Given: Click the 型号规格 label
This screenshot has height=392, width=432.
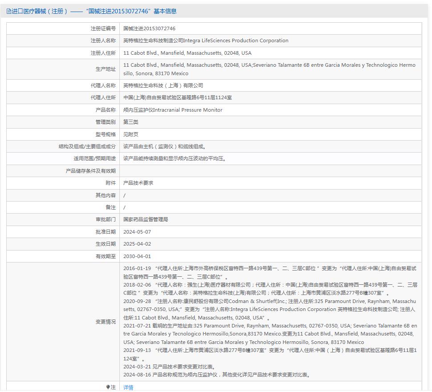Looking at the screenshot, I should (106, 134).
